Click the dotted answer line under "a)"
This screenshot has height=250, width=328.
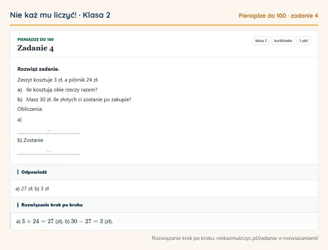pos(49,132)
